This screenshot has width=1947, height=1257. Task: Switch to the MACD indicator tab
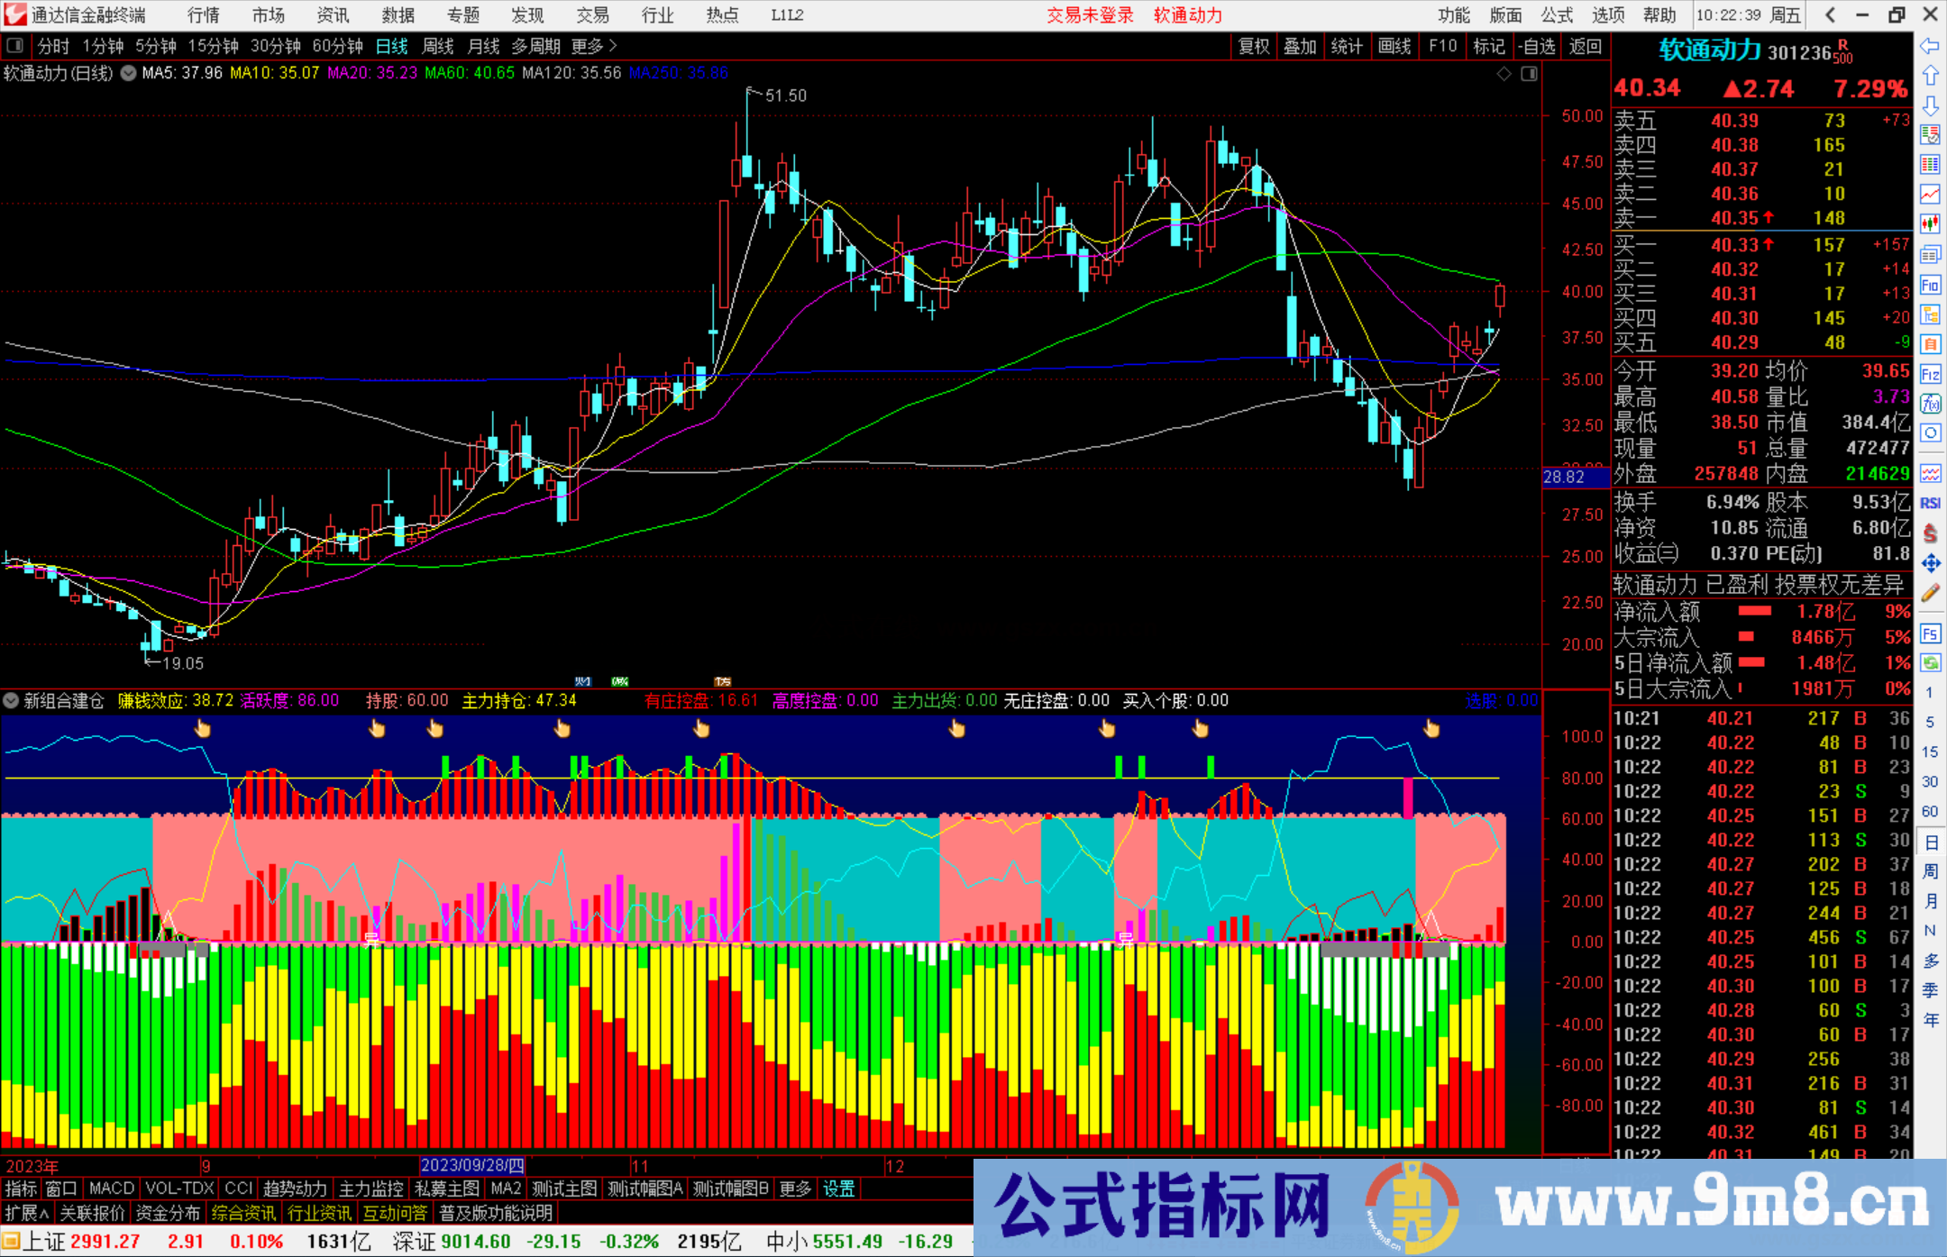pos(110,1189)
